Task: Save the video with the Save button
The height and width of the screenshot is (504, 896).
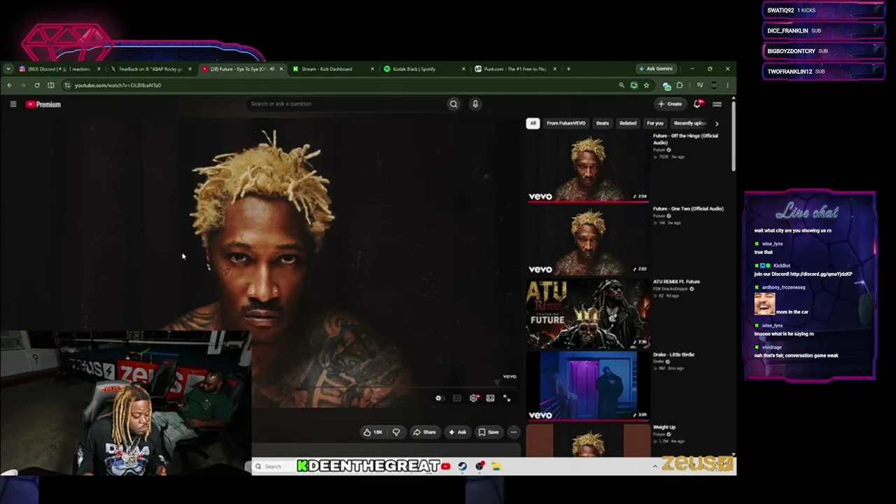Action: (489, 433)
